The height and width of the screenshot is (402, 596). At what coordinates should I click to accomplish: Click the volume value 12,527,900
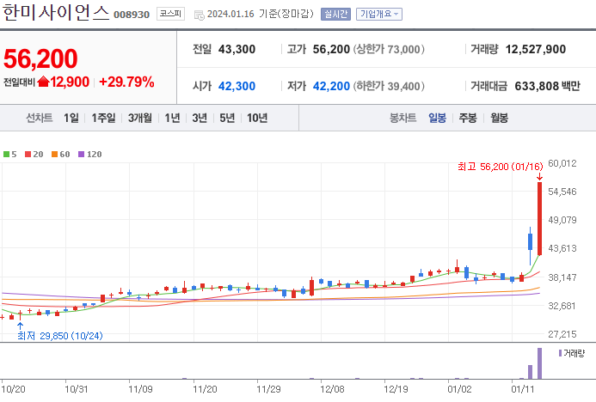click(x=536, y=49)
